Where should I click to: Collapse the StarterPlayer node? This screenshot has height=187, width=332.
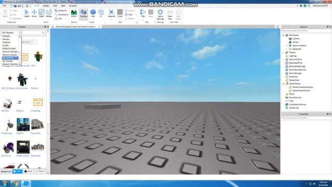pyautogui.click(x=284, y=84)
